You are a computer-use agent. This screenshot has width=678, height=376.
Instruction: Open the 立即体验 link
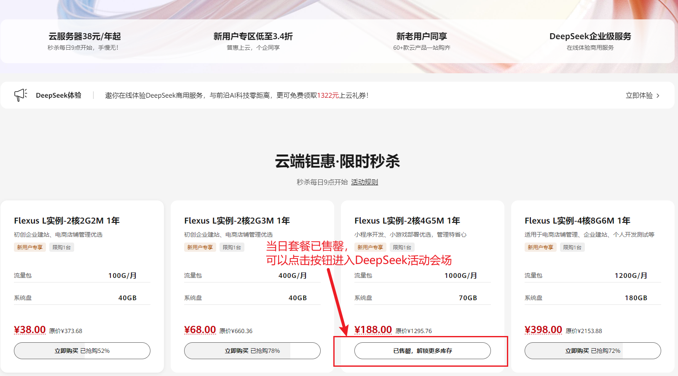point(639,96)
